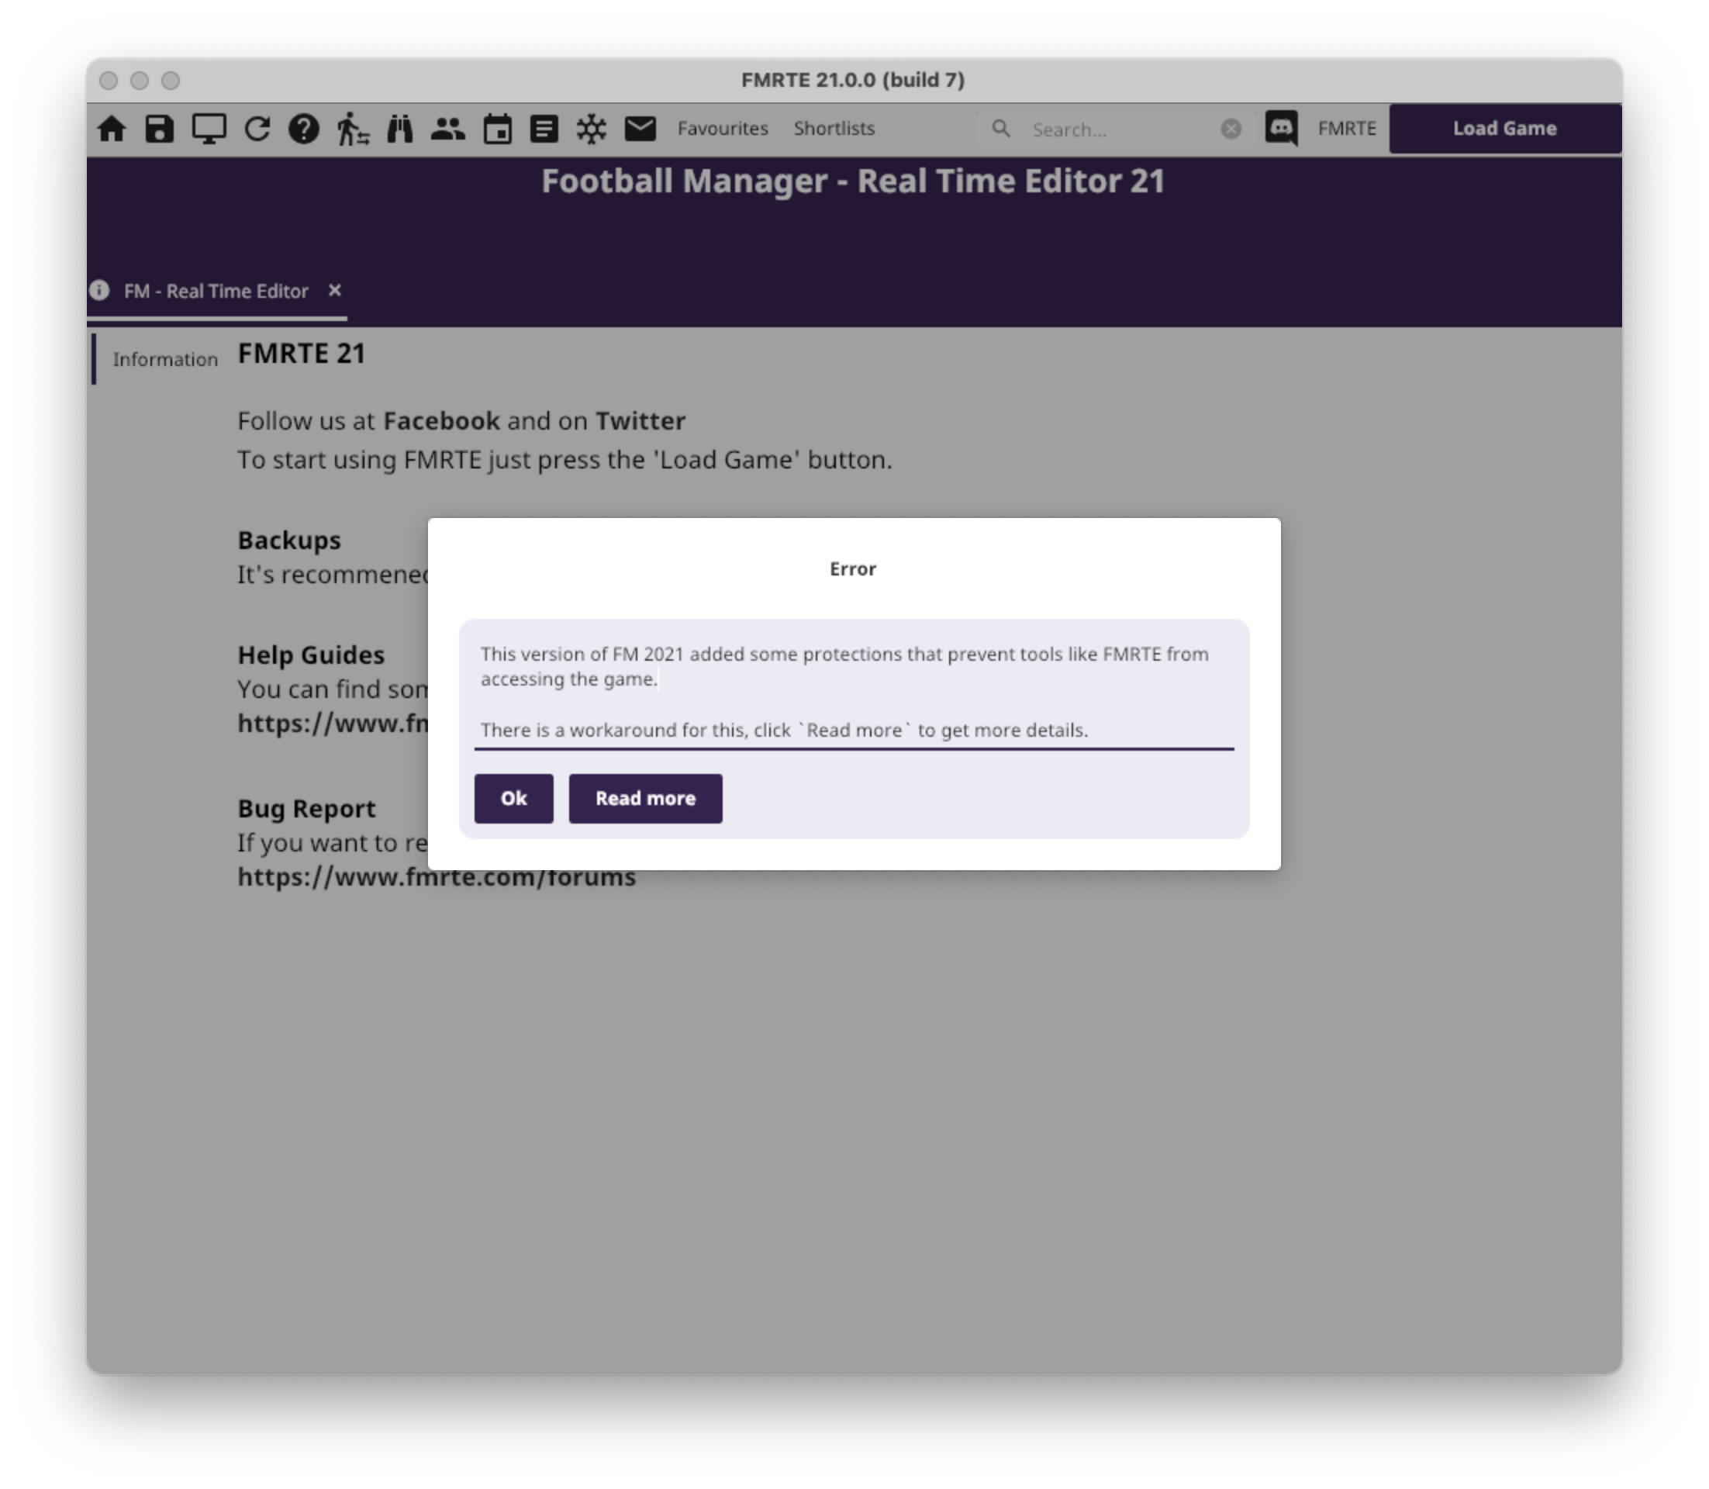Click the monitor display icon

pyautogui.click(x=209, y=130)
